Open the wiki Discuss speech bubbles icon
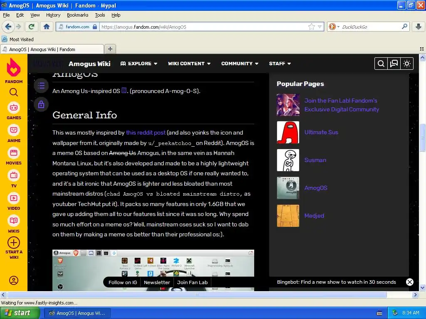 click(x=394, y=64)
